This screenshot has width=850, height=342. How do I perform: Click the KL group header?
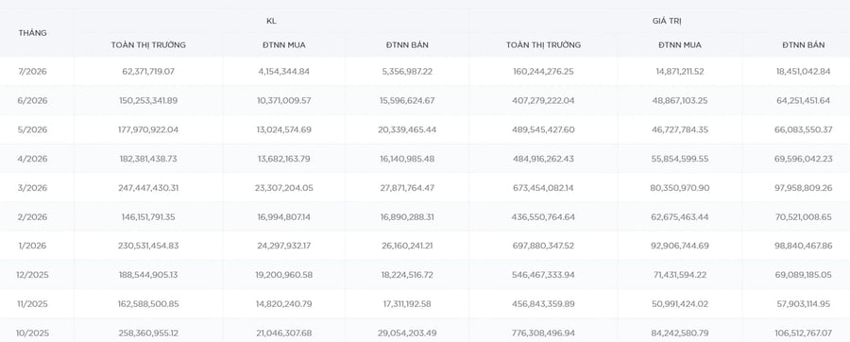click(272, 21)
